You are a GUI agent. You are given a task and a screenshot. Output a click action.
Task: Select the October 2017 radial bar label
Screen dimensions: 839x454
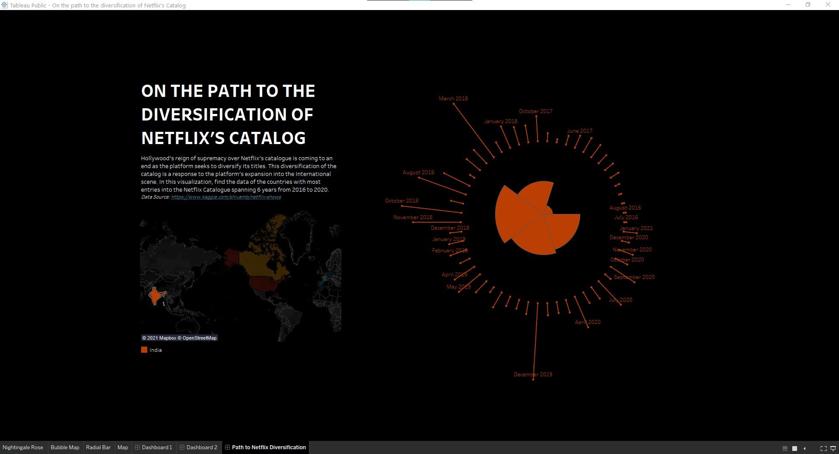pyautogui.click(x=536, y=111)
